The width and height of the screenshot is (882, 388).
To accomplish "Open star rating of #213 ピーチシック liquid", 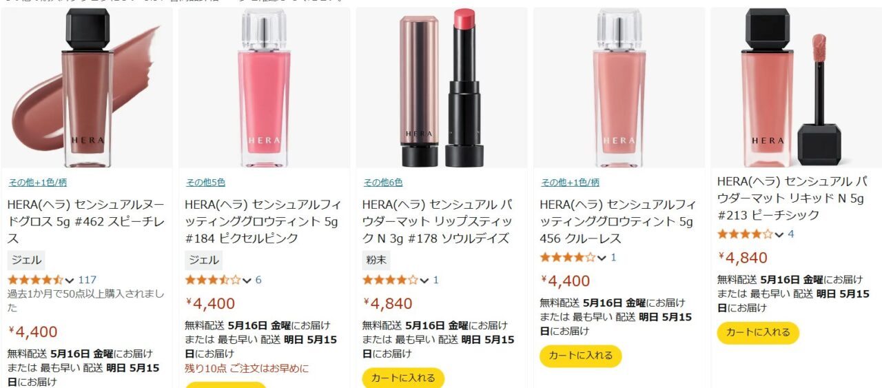I will point(745,234).
